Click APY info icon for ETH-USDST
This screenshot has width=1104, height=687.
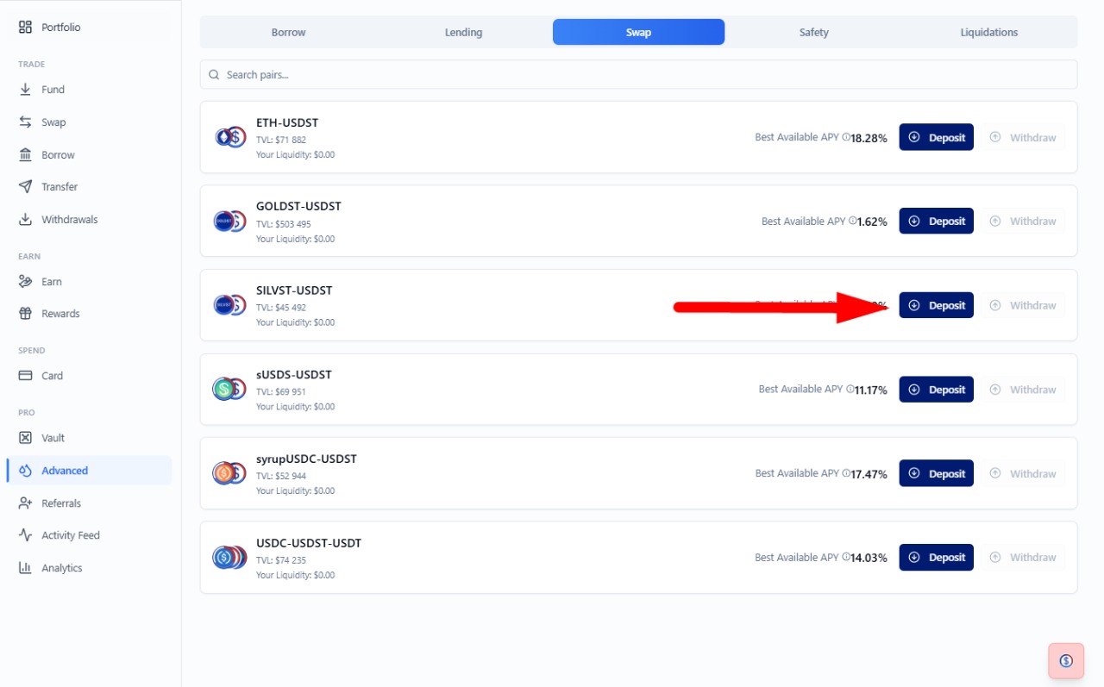[846, 137]
